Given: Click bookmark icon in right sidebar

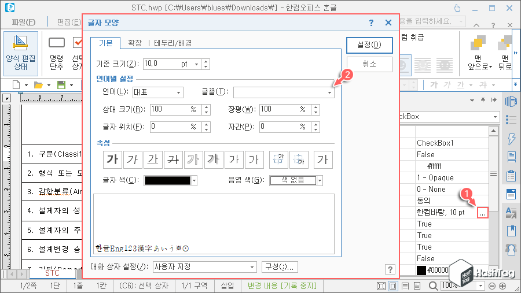Looking at the screenshot, I should tap(511, 231).
